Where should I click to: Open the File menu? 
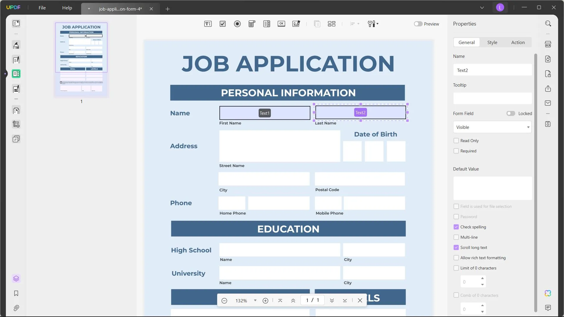[x=42, y=7]
